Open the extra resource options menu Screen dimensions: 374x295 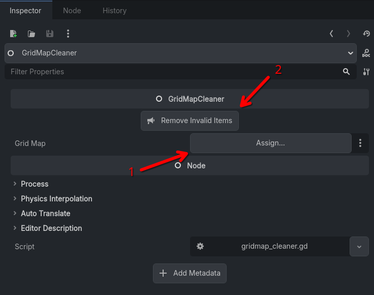[68, 34]
